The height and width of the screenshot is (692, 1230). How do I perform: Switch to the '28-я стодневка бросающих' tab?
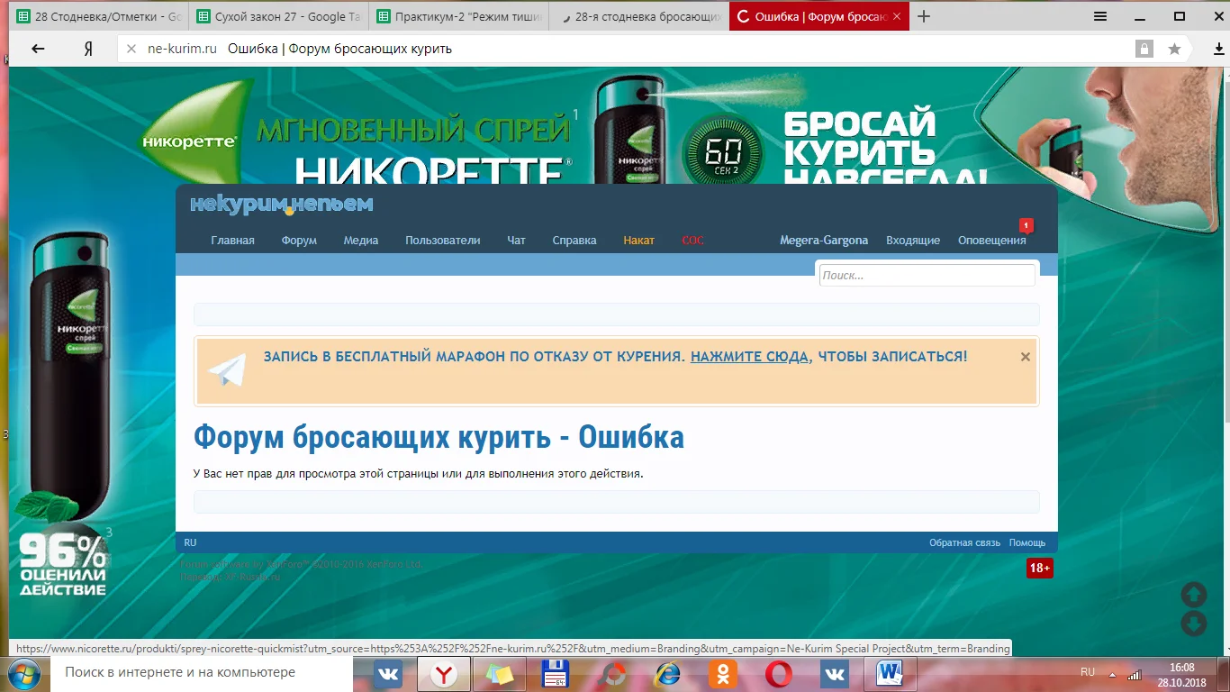pos(639,16)
